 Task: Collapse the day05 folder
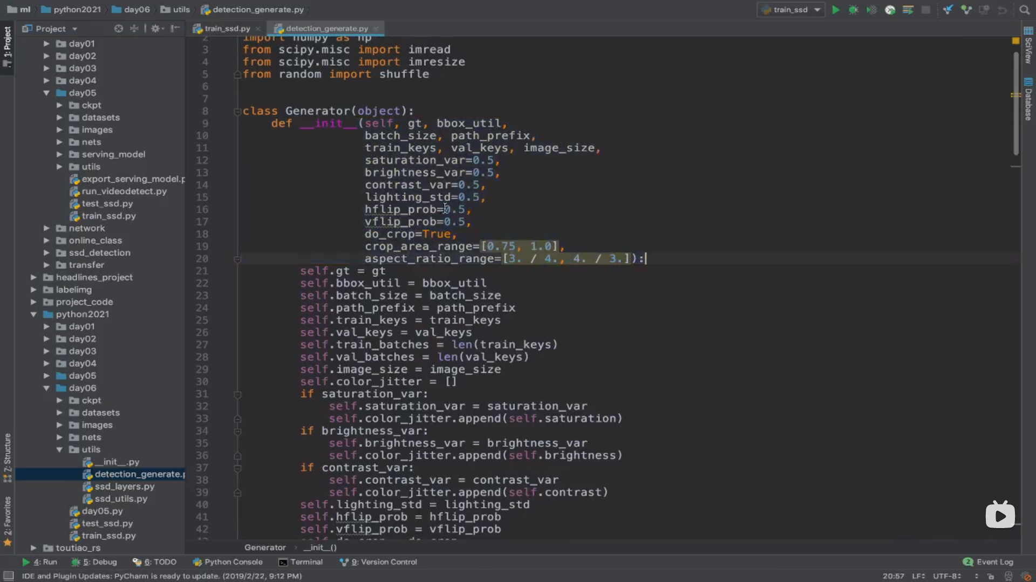coord(46,93)
